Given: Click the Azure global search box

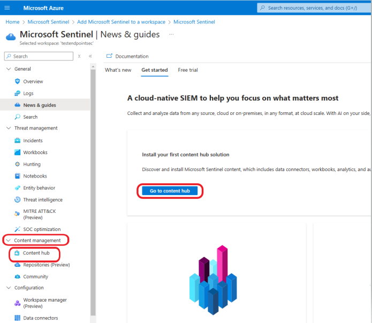Looking at the screenshot, I should [x=314, y=8].
